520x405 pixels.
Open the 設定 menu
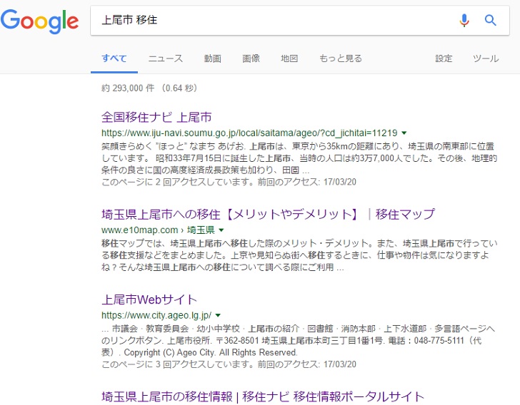444,58
